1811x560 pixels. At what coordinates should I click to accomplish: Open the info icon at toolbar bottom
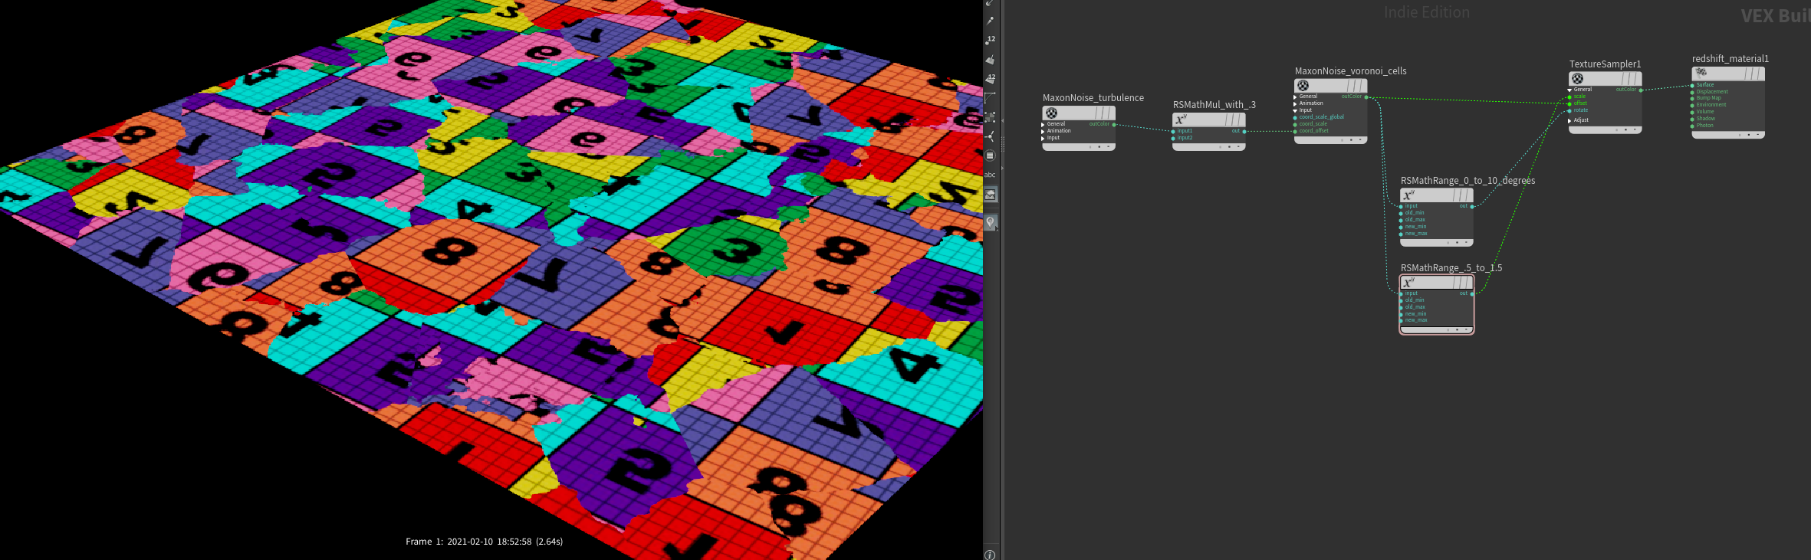point(990,555)
